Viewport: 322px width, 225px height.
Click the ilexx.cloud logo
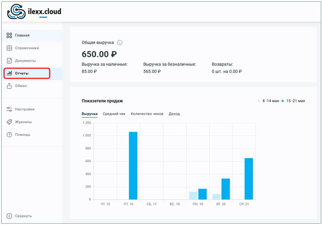34,12
